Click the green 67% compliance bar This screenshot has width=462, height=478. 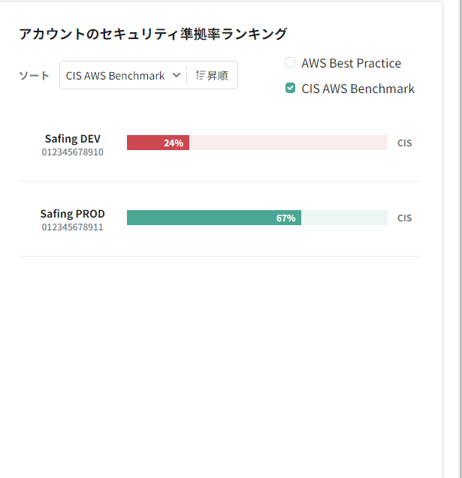[x=214, y=218]
